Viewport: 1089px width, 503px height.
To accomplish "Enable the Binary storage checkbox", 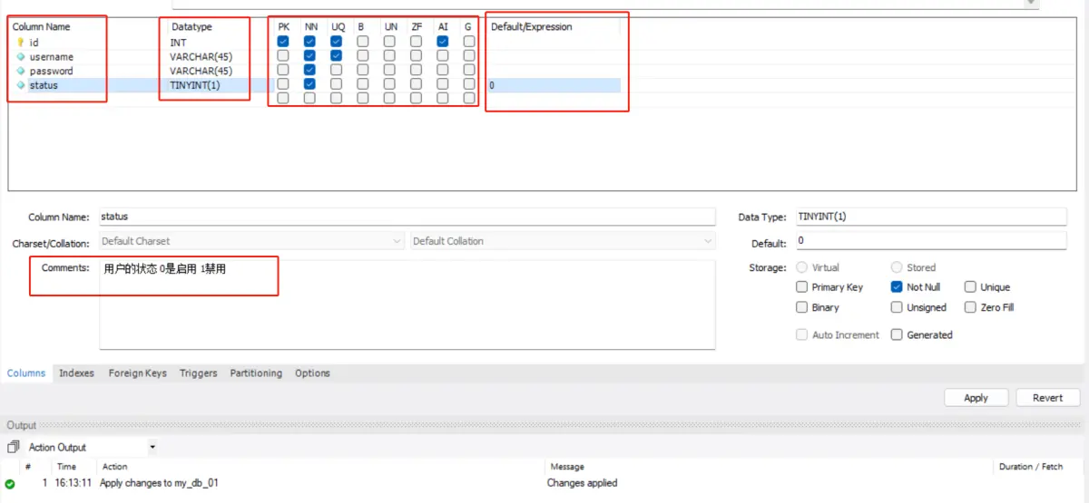I will 801,307.
